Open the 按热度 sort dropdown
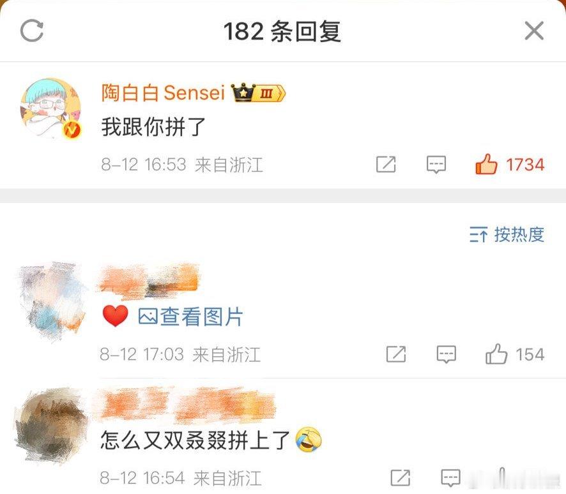 (x=507, y=234)
